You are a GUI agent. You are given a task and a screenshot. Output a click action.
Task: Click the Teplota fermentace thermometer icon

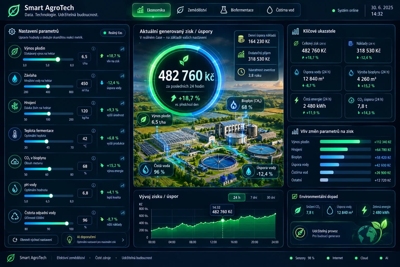tap(15, 134)
